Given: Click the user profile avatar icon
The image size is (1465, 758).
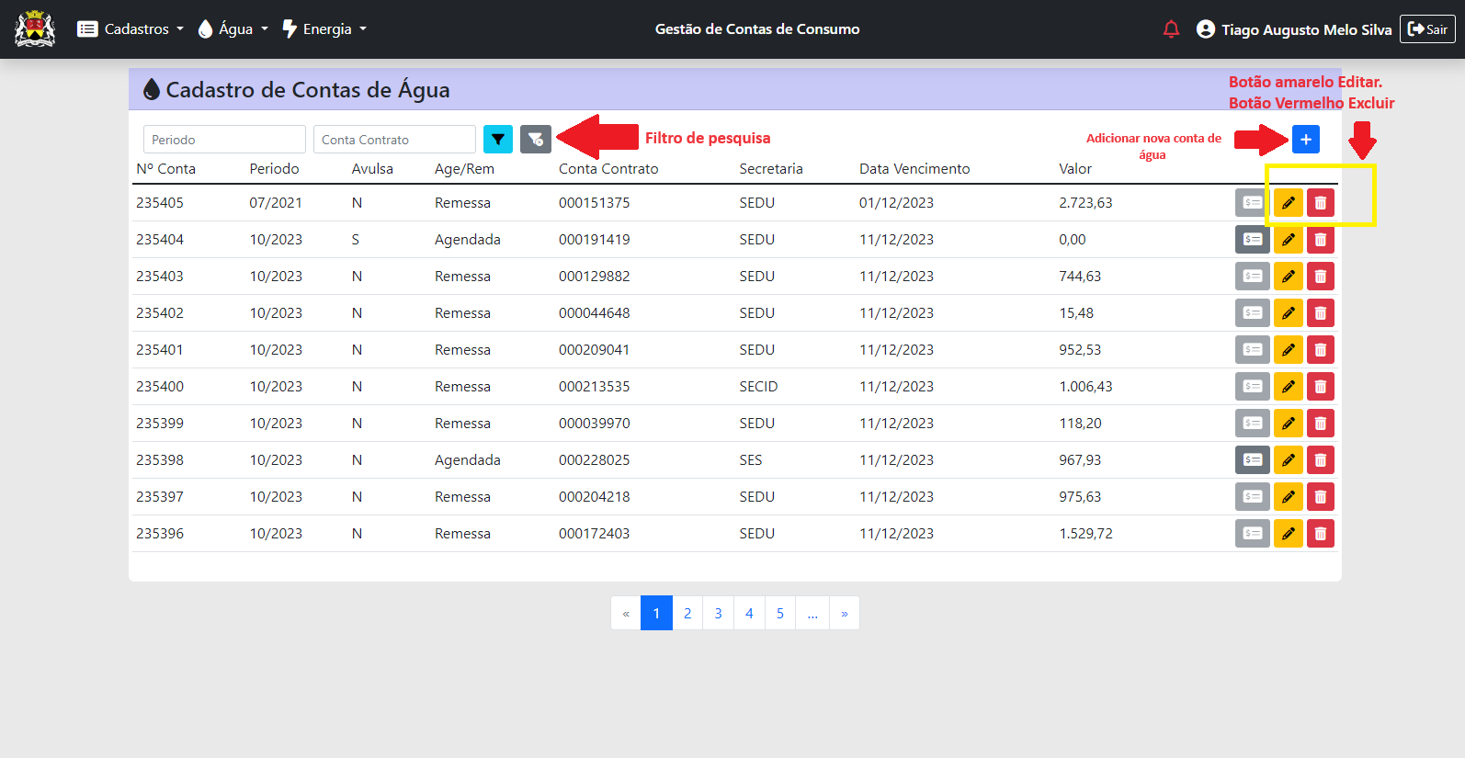Looking at the screenshot, I should click(x=1206, y=29).
